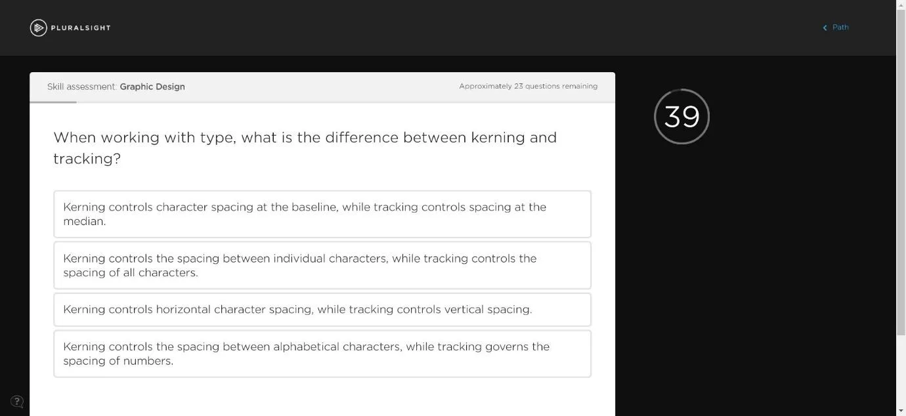Viewport: 906px width, 416px height.
Task: Open the help question mark icon
Action: [17, 402]
